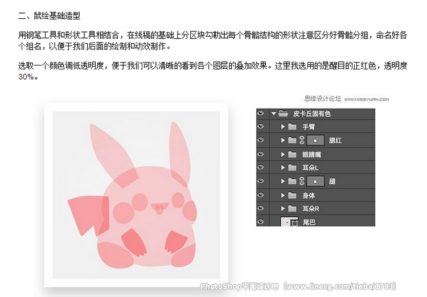Select the 腿 layer name
427x297 pixels.
coord(332,181)
